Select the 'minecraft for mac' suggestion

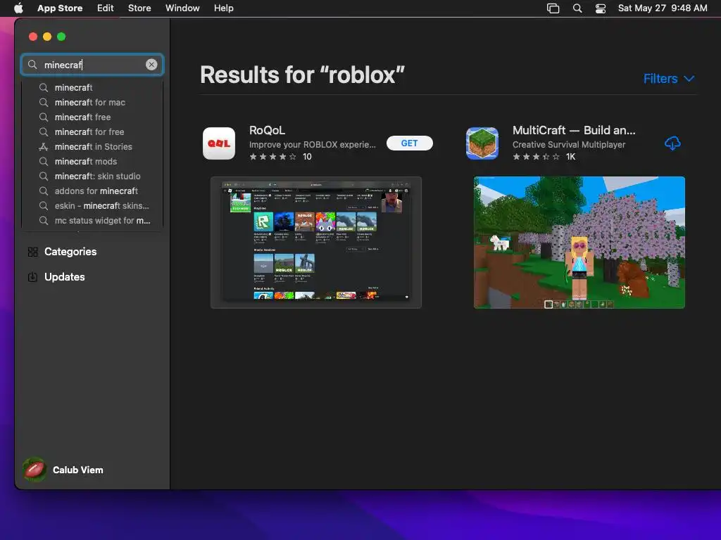coord(92,102)
